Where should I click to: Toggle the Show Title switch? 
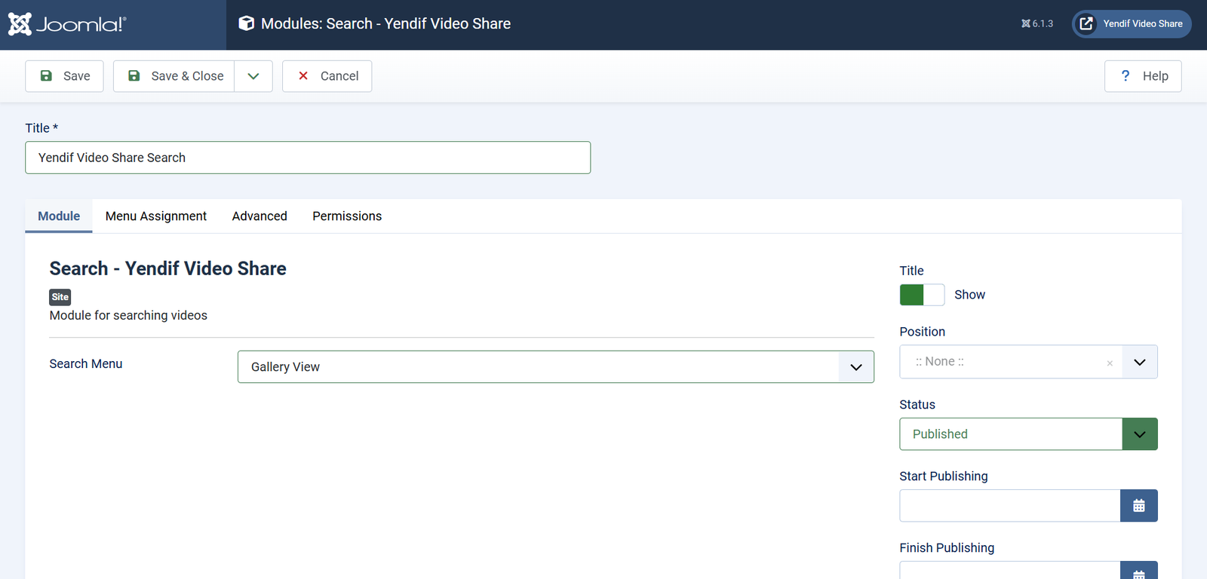tap(922, 295)
